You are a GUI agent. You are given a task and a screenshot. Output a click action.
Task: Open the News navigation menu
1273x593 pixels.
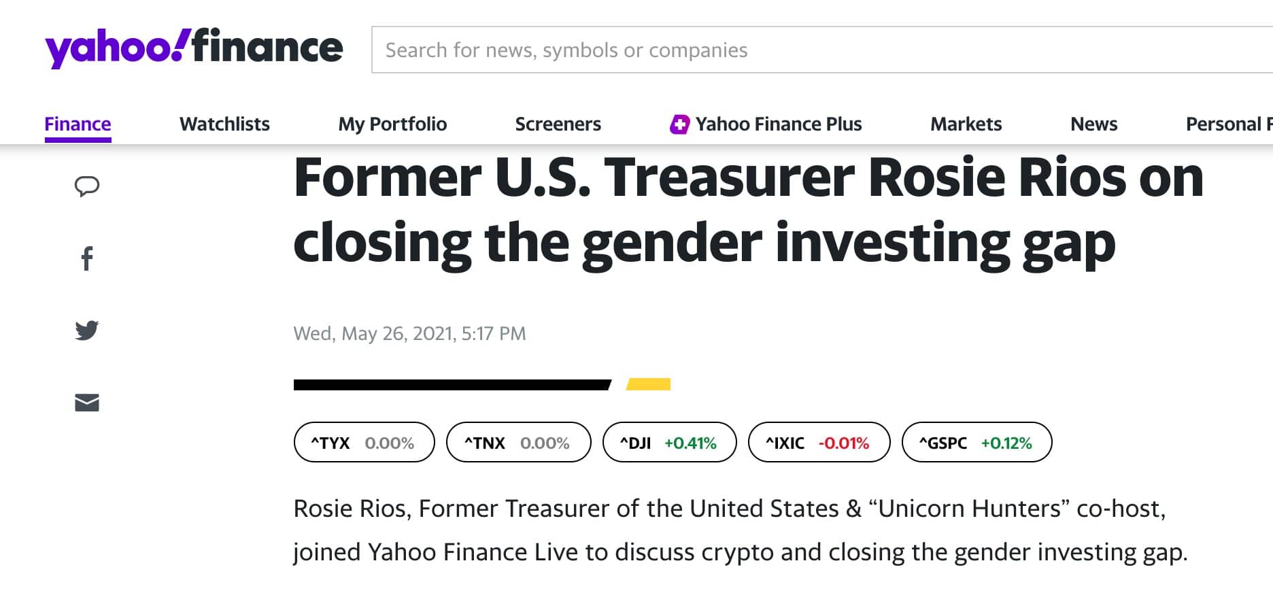1093,123
